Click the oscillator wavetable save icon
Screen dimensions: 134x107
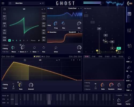coord(5,9)
